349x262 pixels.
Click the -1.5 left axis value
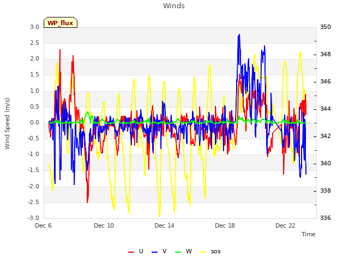(33, 170)
